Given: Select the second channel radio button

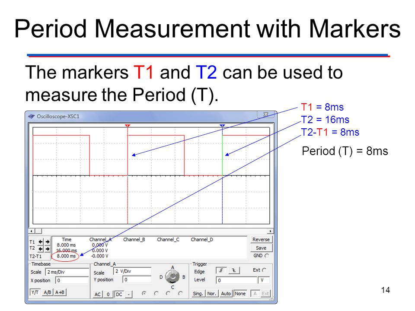Looking at the screenshot, I should point(156,293).
